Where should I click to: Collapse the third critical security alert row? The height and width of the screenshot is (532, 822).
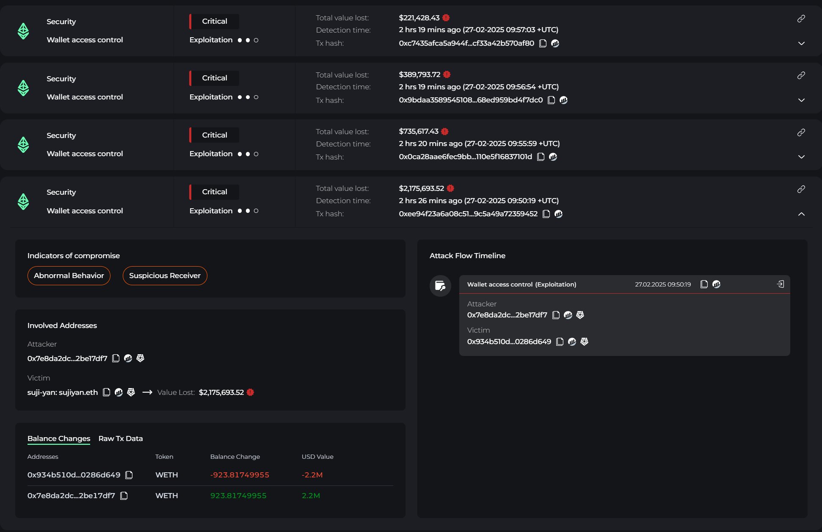(x=801, y=157)
